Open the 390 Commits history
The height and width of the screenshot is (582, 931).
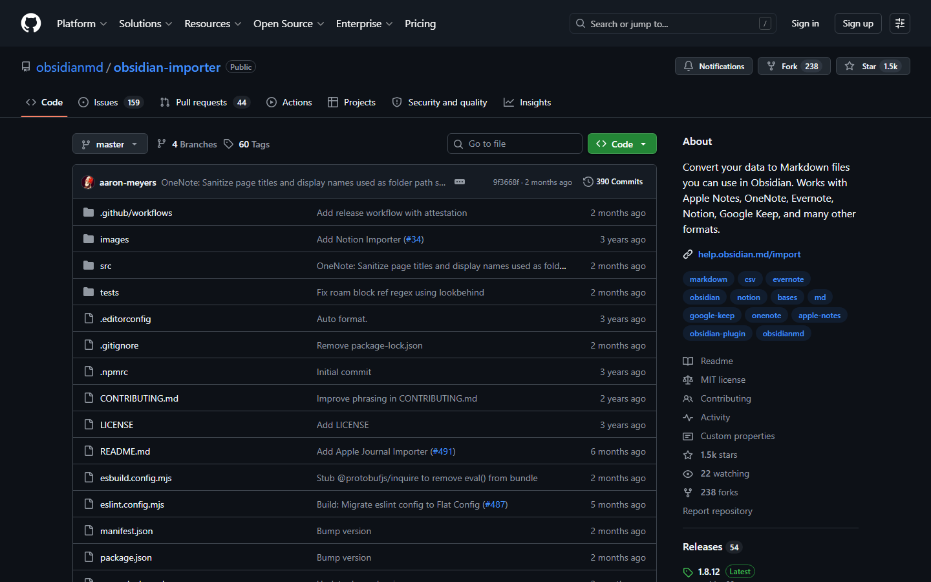point(613,182)
